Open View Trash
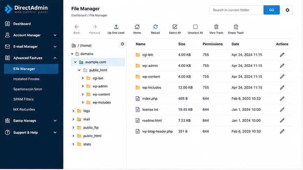 coord(216,29)
